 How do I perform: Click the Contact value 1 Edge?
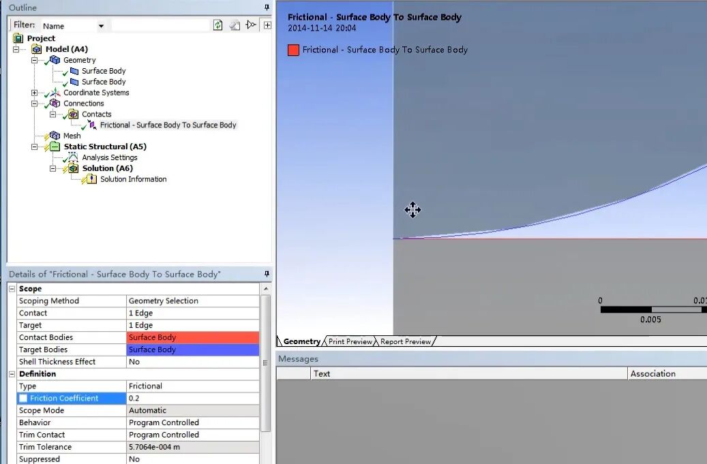[x=193, y=313]
